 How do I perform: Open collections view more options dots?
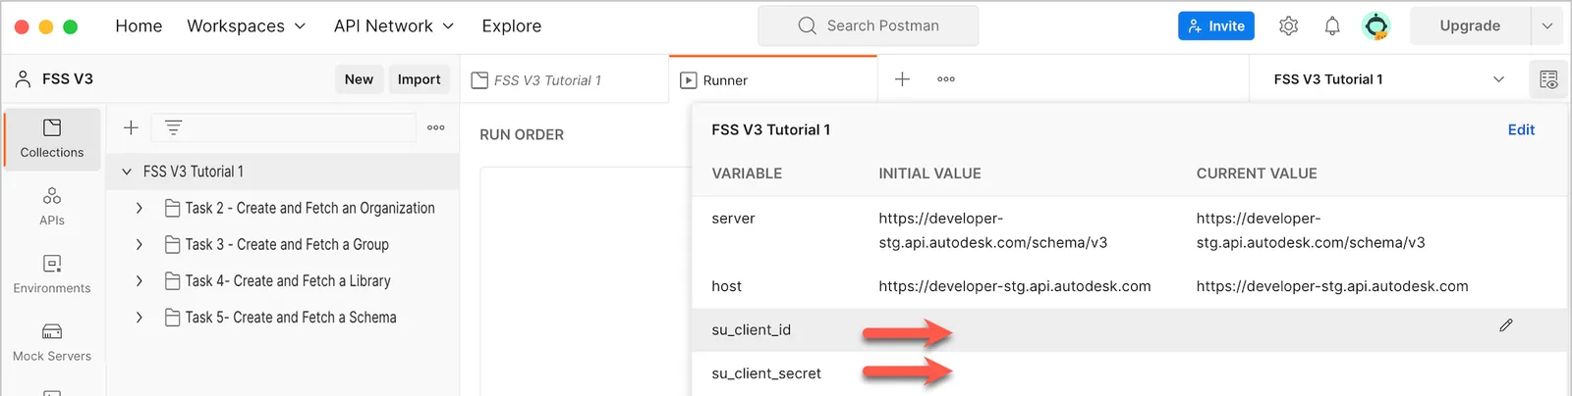click(436, 127)
